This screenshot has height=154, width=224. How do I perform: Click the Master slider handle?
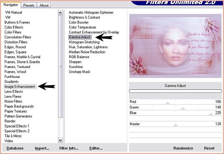176,125
